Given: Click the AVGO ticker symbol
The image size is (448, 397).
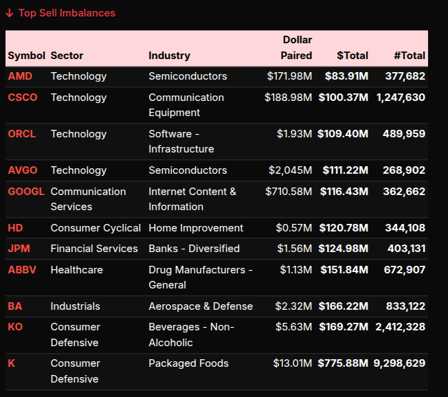Looking at the screenshot, I should coord(23,170).
